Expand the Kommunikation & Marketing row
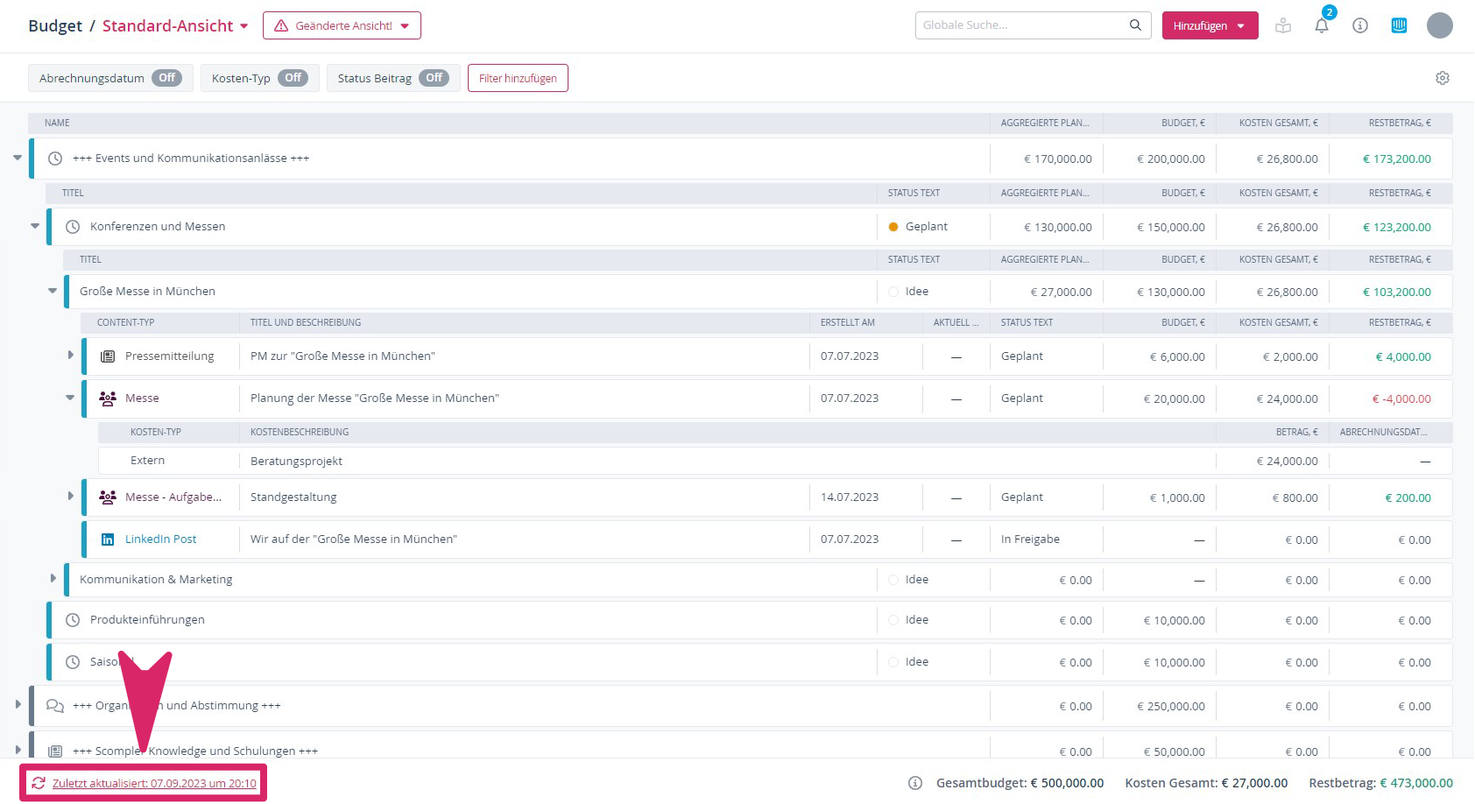Image resolution: width=1475 pixels, height=804 pixels. point(53,579)
